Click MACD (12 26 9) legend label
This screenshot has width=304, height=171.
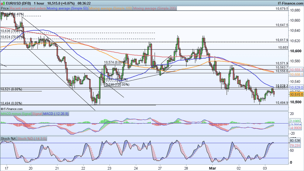[x=56, y=114]
